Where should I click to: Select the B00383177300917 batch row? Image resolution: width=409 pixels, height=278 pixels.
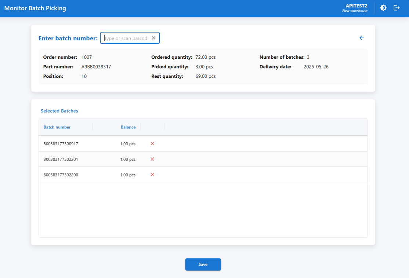[x=61, y=144]
